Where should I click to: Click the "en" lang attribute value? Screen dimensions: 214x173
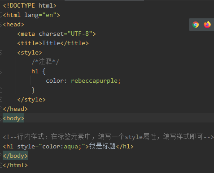pyautogui.click(x=49, y=15)
